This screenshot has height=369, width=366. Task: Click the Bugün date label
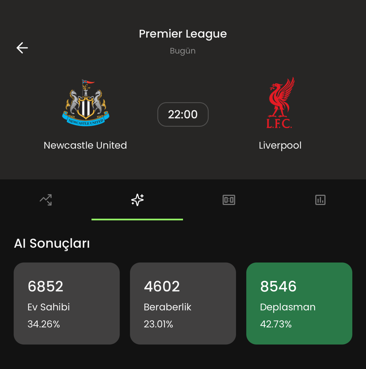pyautogui.click(x=183, y=51)
